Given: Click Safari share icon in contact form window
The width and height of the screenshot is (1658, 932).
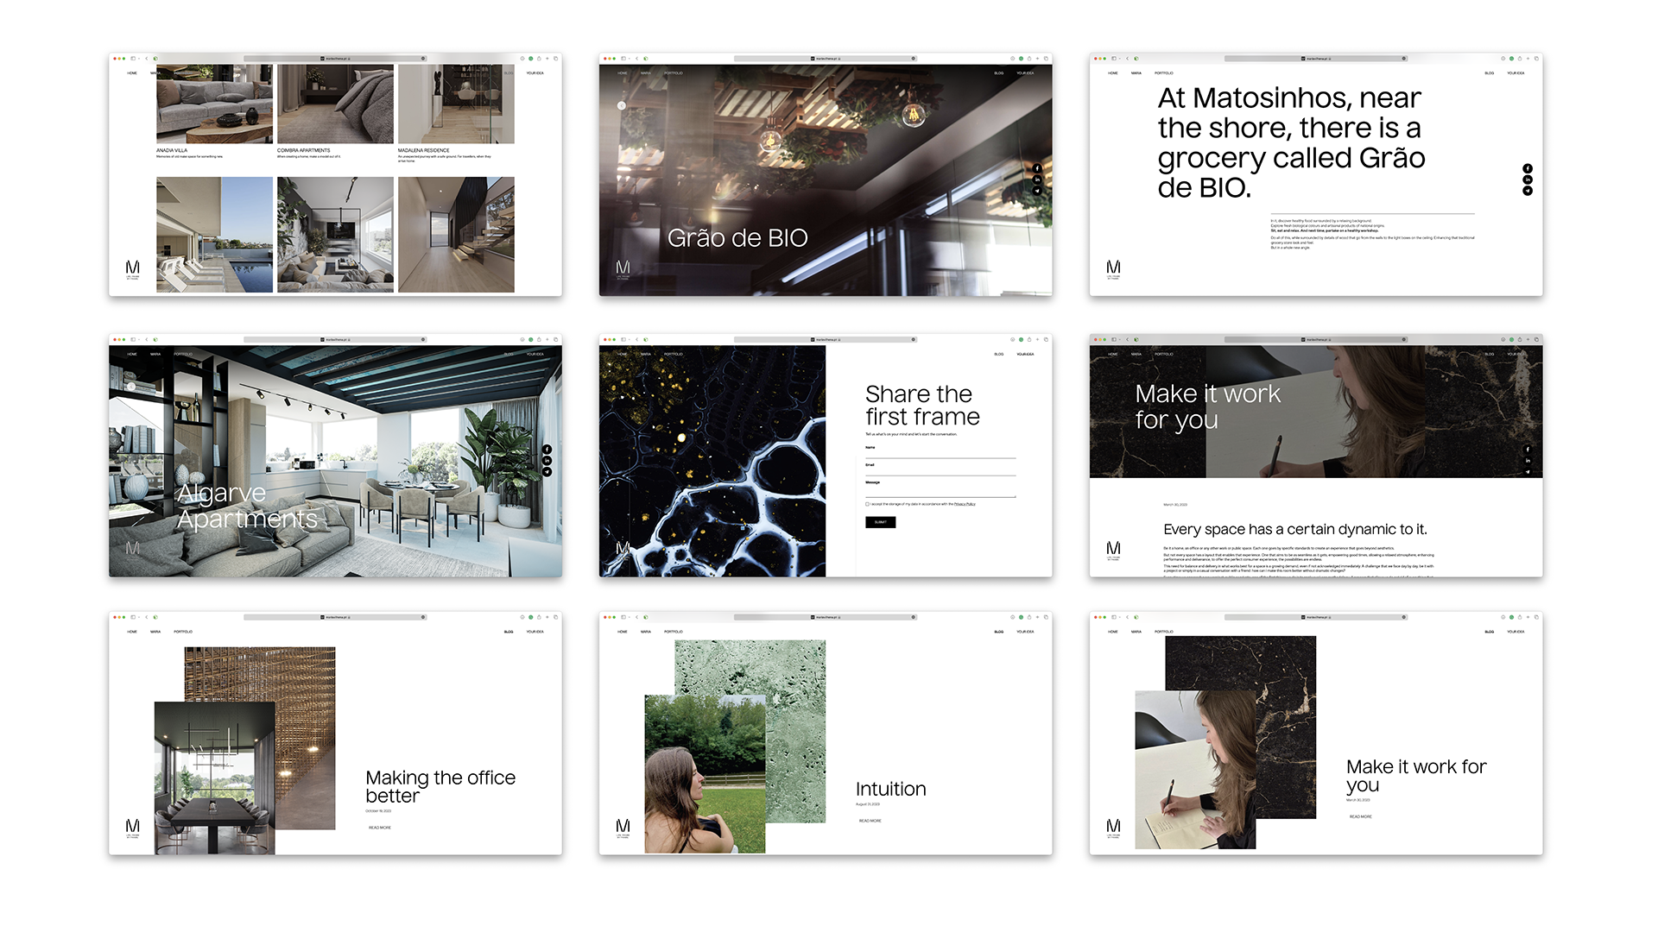Looking at the screenshot, I should (x=1029, y=340).
